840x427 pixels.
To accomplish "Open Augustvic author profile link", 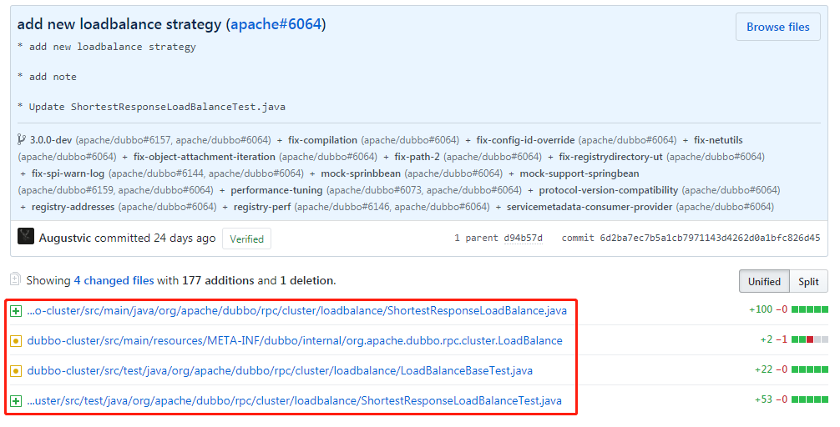I will click(65, 239).
